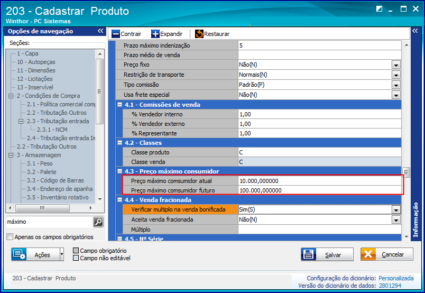Click the Campo não editável legend box
Image resolution: width=425 pixels, height=293 pixels.
tap(76, 258)
